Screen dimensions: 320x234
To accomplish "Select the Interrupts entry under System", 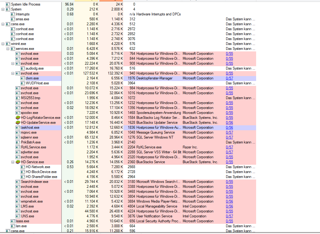I will 23,14.
